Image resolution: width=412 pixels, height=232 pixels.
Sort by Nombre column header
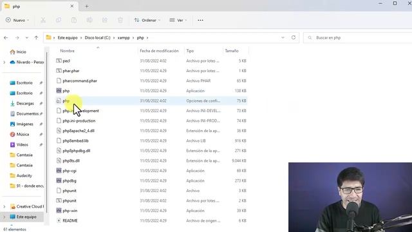click(67, 51)
